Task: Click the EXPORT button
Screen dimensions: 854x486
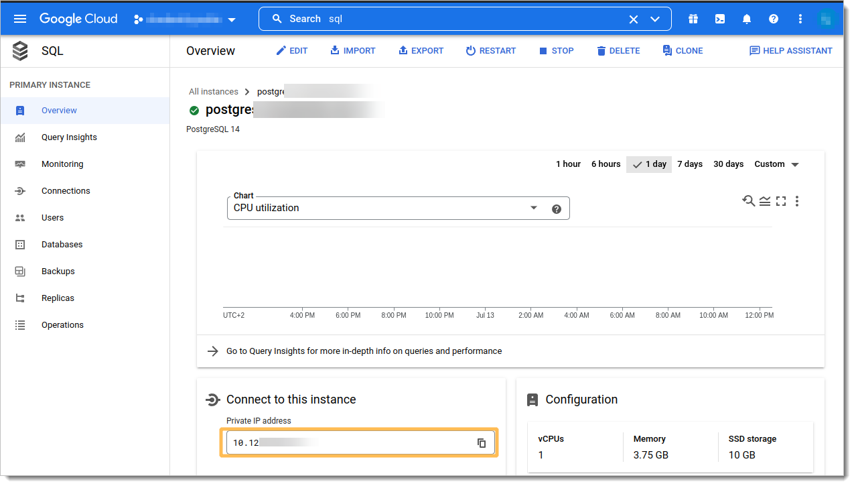Action: coord(421,51)
